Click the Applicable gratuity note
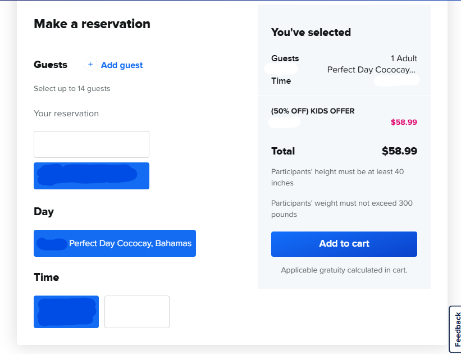The height and width of the screenshot is (354, 461). click(x=344, y=270)
